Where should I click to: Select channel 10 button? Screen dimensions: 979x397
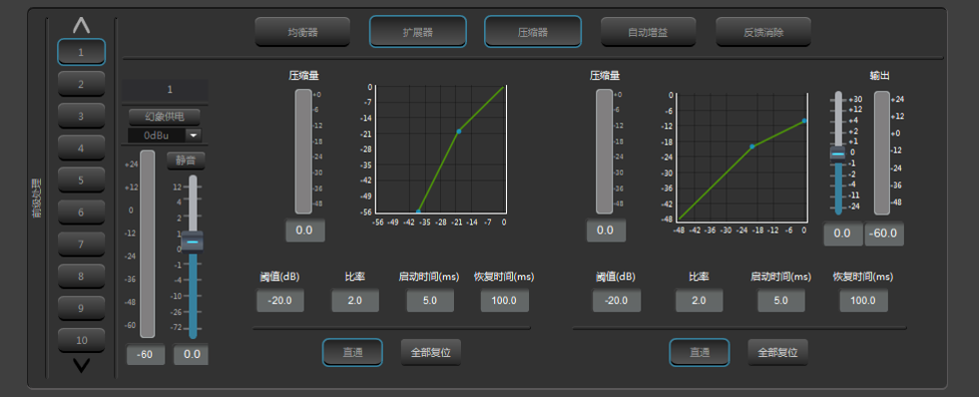pos(81,340)
